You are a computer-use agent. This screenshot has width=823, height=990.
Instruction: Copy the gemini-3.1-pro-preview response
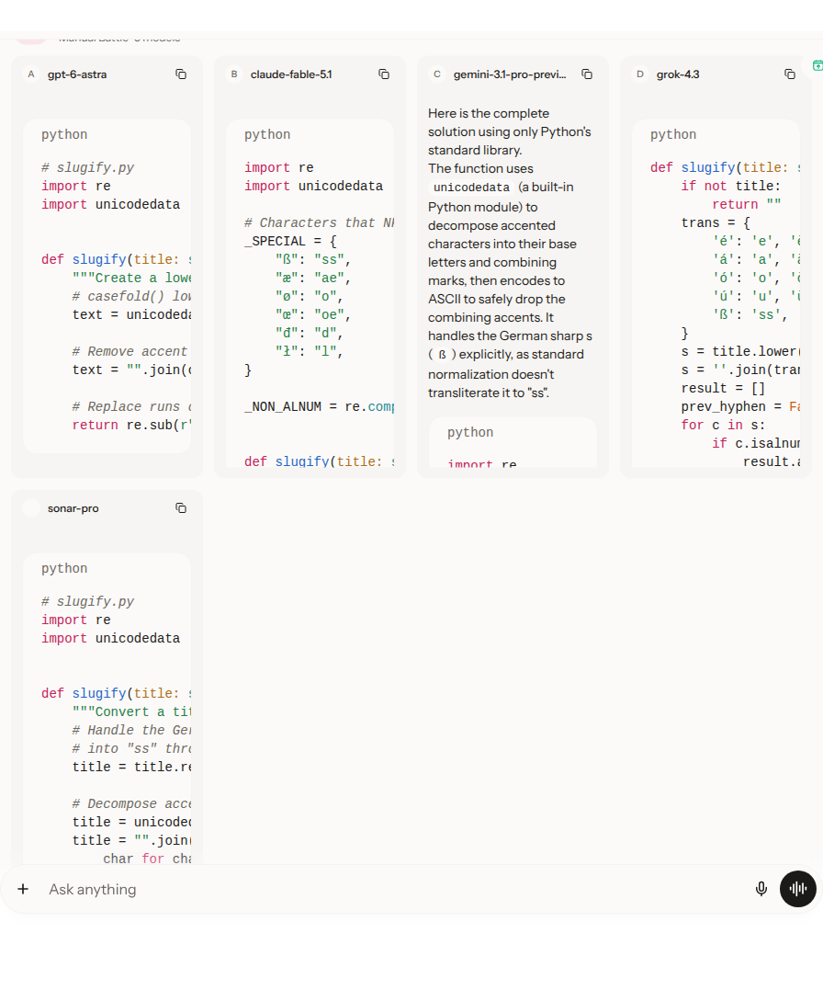(587, 74)
